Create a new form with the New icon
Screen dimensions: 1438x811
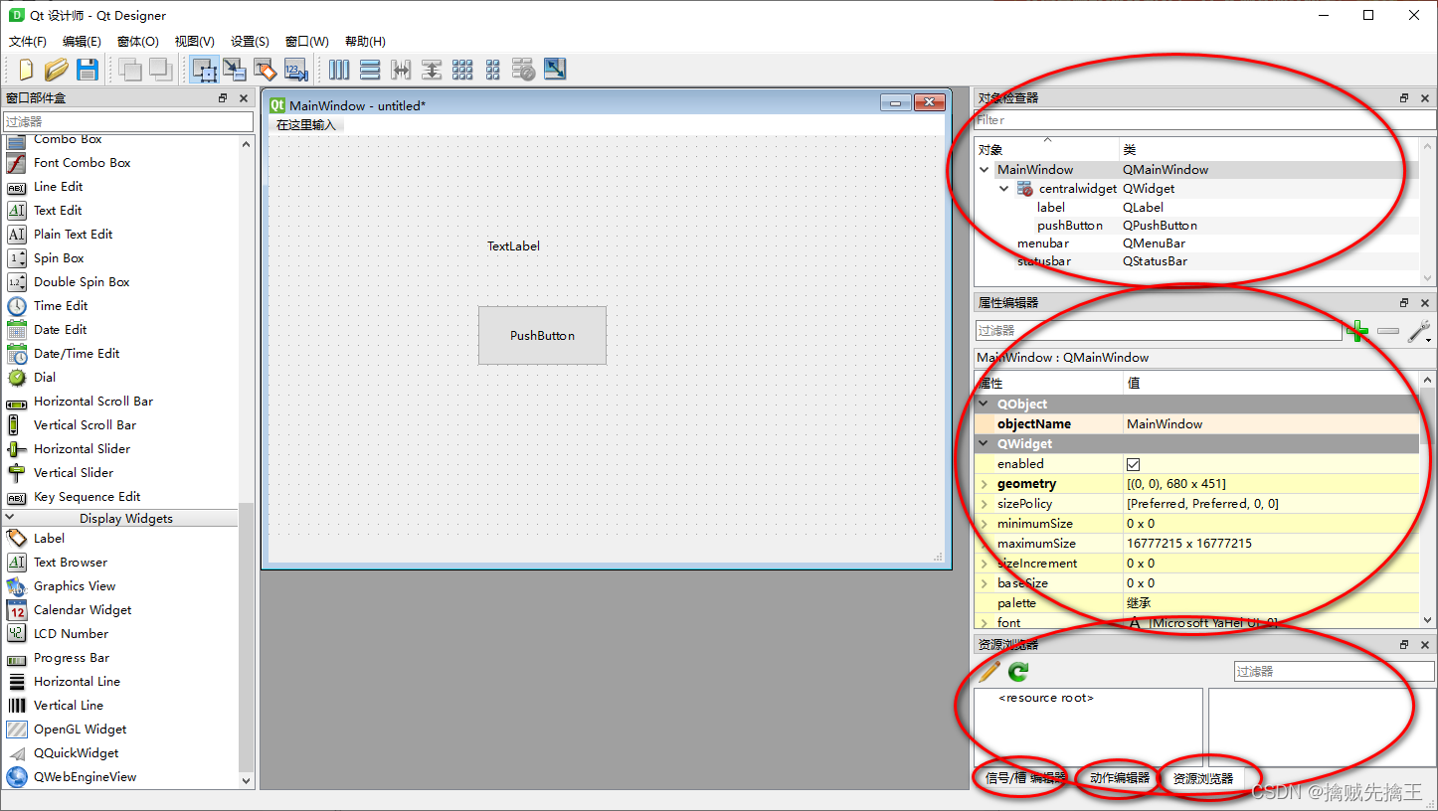coord(26,69)
